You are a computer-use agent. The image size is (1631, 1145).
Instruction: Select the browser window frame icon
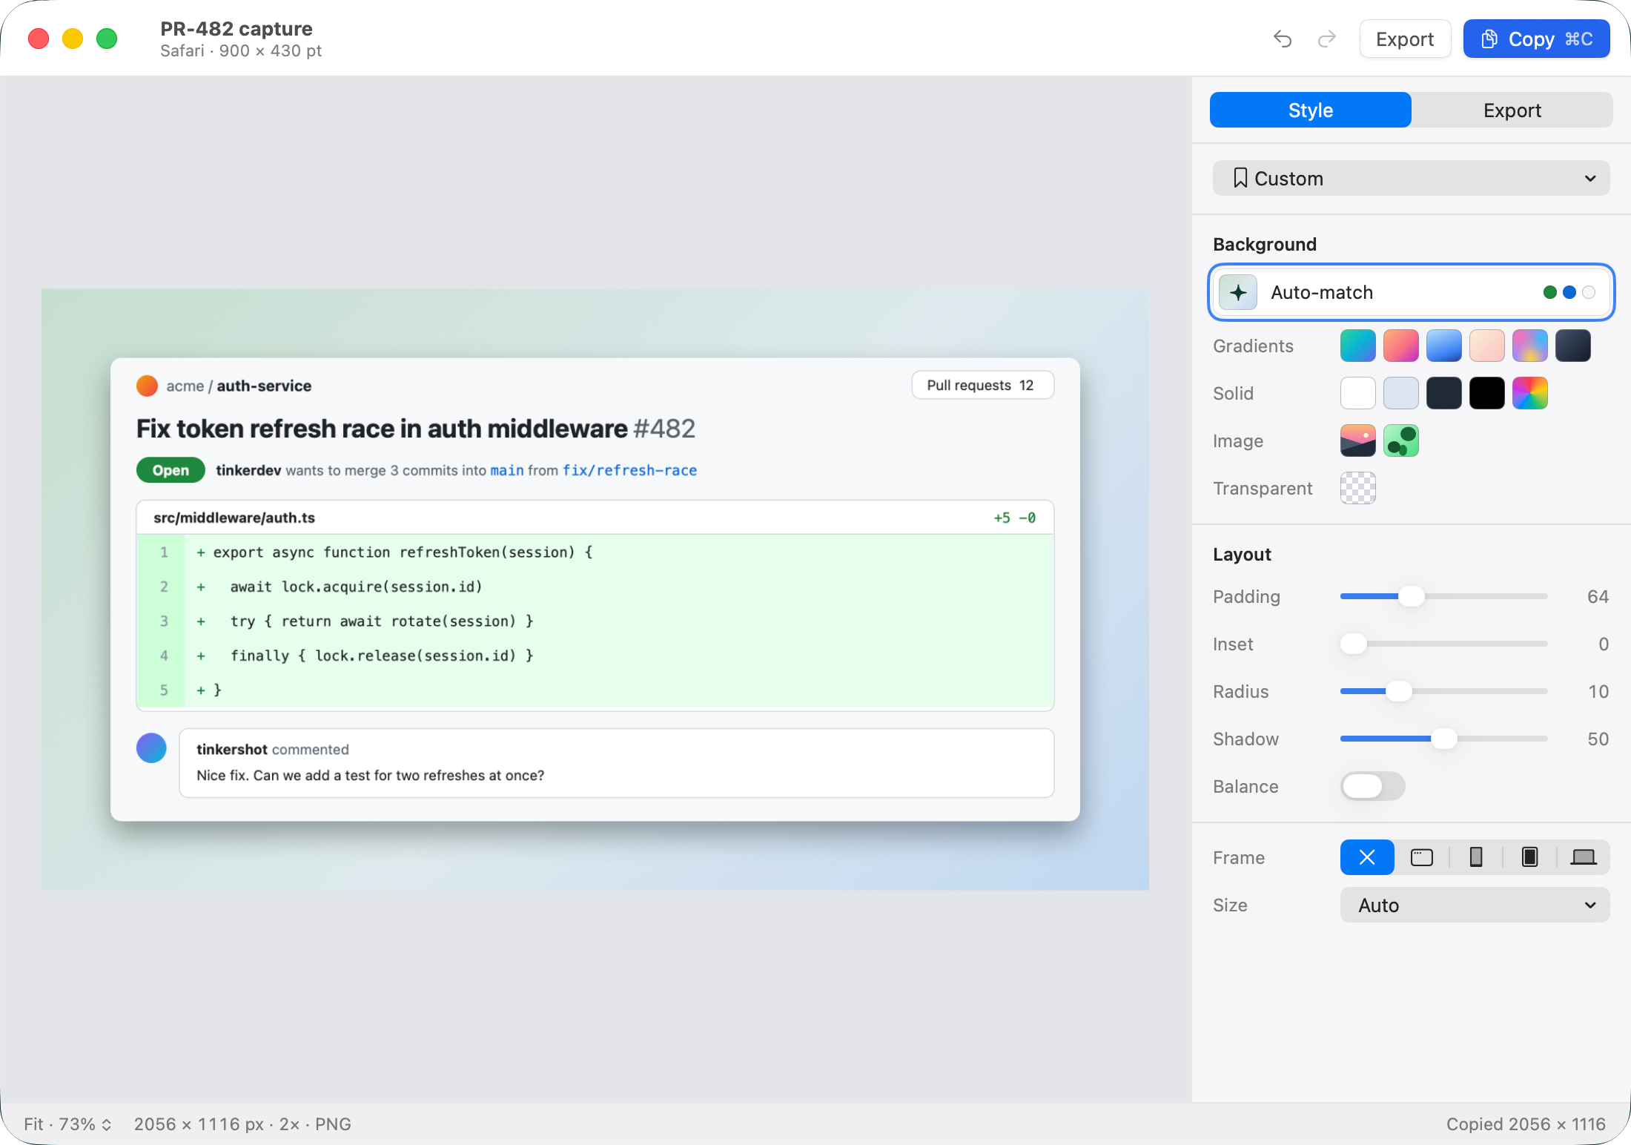tap(1421, 857)
